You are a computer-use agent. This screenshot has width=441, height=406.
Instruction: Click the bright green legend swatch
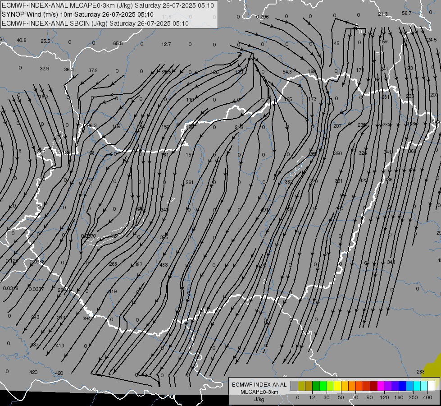point(323,386)
